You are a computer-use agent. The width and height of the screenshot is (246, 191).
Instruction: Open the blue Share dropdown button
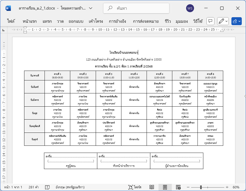coord(236,21)
